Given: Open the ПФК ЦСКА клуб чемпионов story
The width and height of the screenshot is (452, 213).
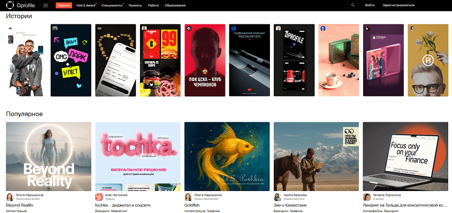Looking at the screenshot, I should tap(205, 60).
